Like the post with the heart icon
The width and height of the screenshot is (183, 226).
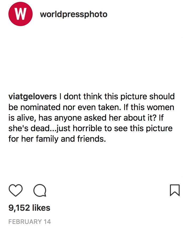(16, 190)
